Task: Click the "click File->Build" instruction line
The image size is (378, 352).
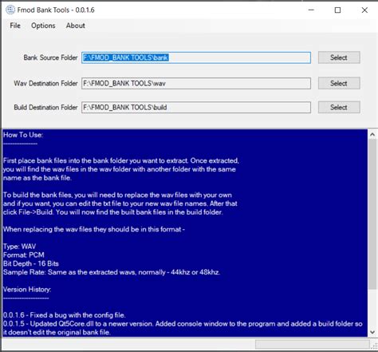Action: tap(113, 212)
